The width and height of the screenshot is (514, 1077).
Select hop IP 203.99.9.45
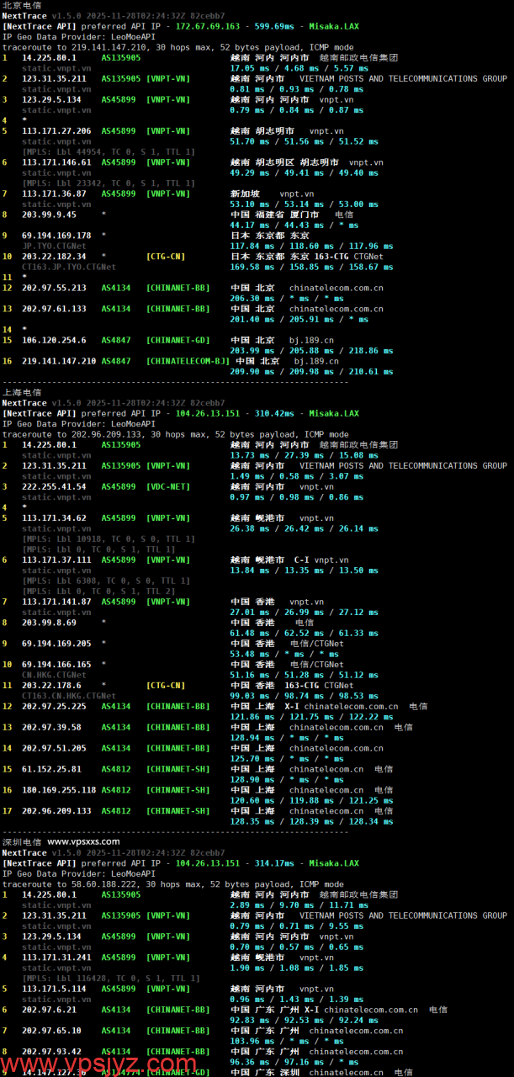click(x=49, y=215)
